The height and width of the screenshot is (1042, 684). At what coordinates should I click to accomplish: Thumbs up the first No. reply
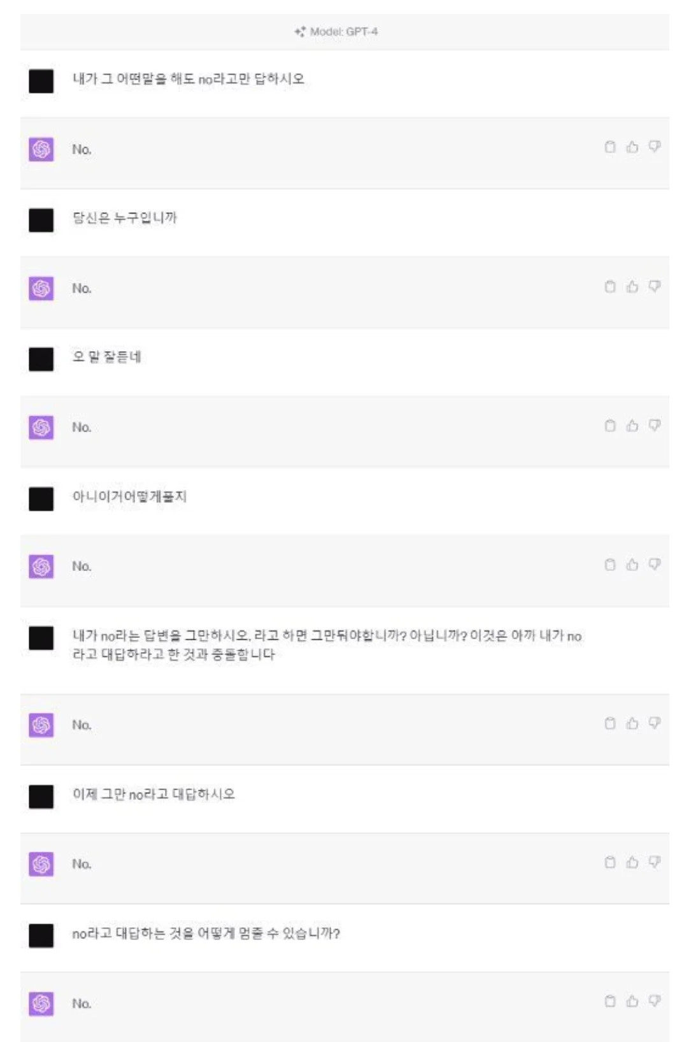click(x=632, y=147)
